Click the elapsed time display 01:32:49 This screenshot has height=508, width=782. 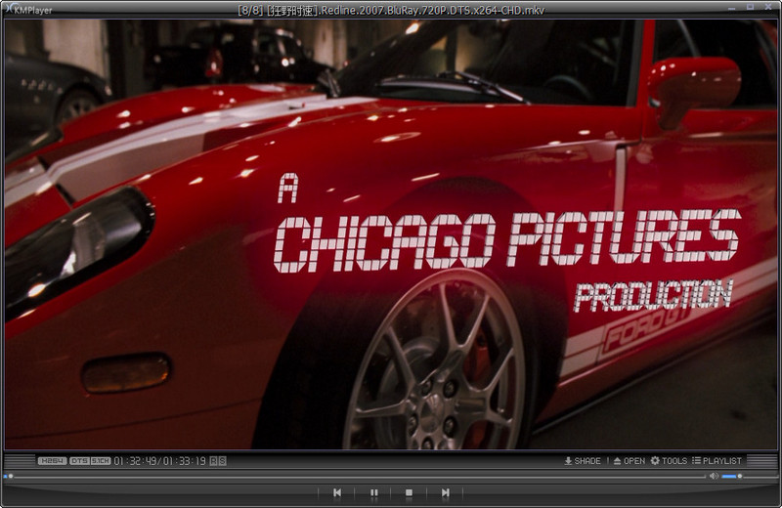pos(134,461)
